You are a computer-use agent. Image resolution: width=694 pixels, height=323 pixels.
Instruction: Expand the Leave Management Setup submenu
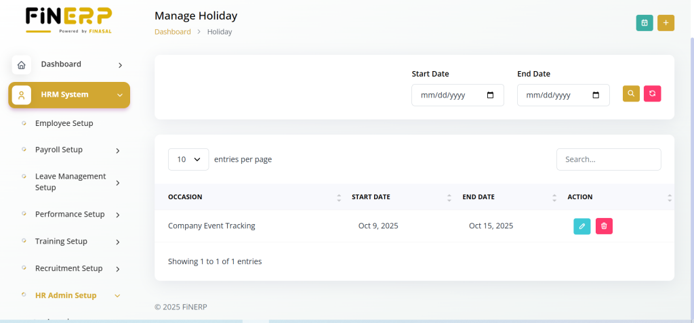point(117,182)
